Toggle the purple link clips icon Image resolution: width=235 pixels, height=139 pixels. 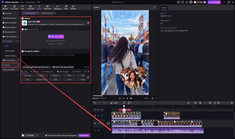point(205,103)
